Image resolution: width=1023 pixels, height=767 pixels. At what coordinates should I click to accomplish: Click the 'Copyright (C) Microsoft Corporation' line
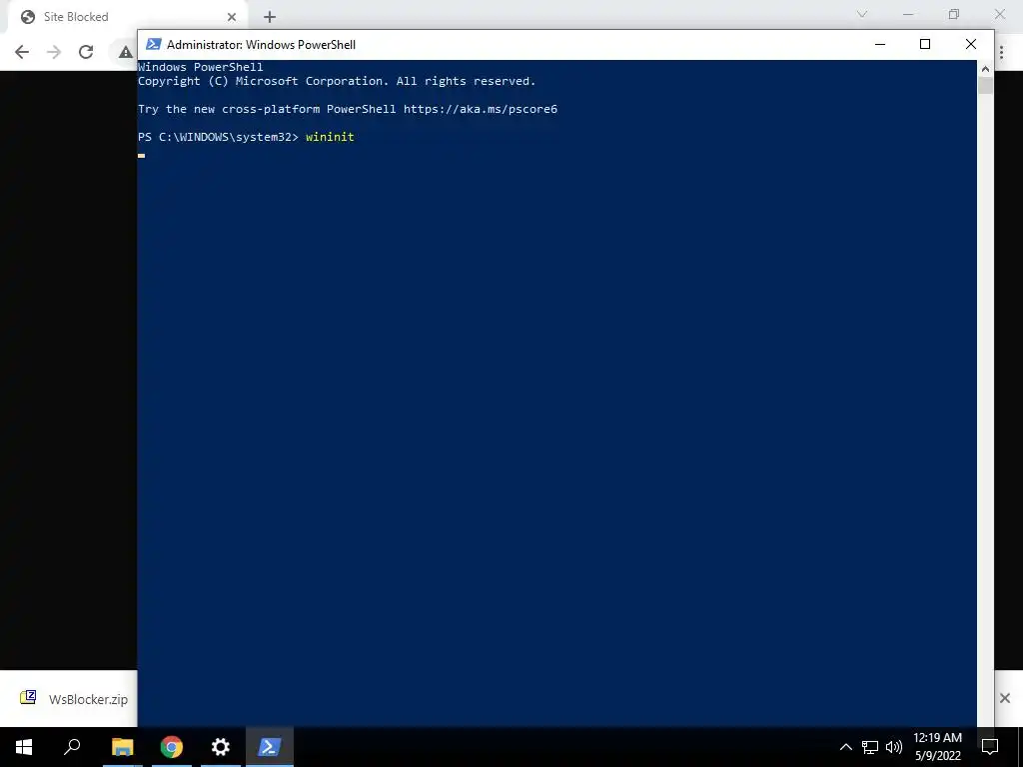337,81
